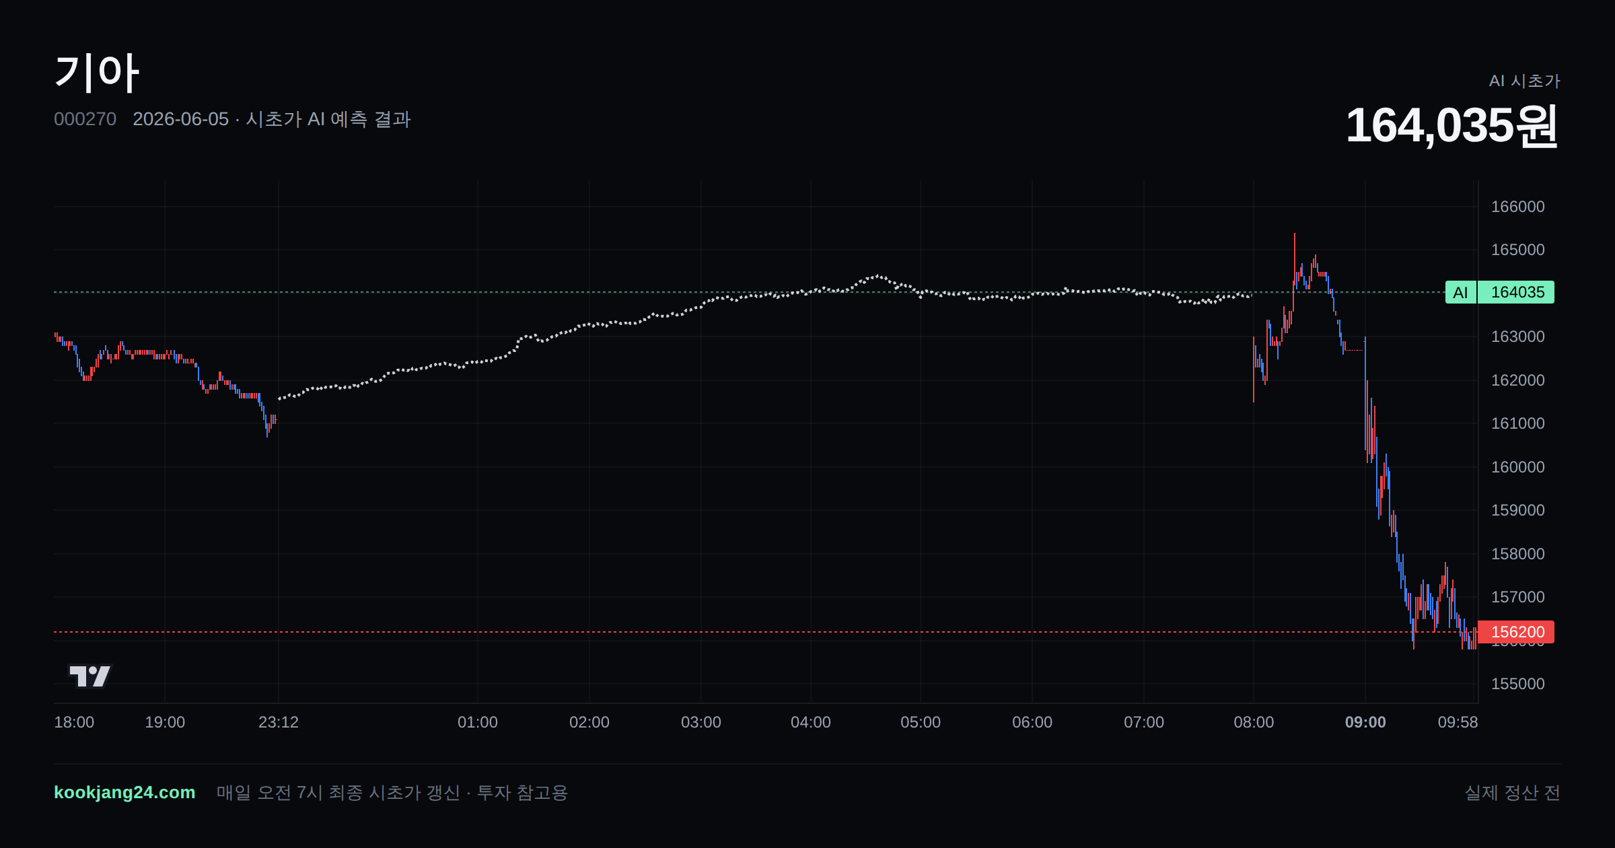Click the TradingView logo icon

89,676
